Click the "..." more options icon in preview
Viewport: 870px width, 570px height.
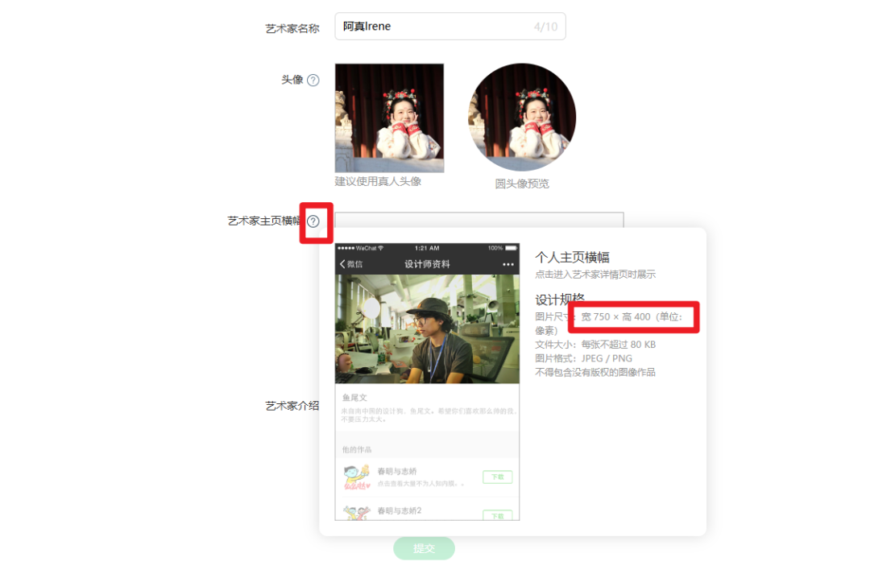click(x=508, y=263)
